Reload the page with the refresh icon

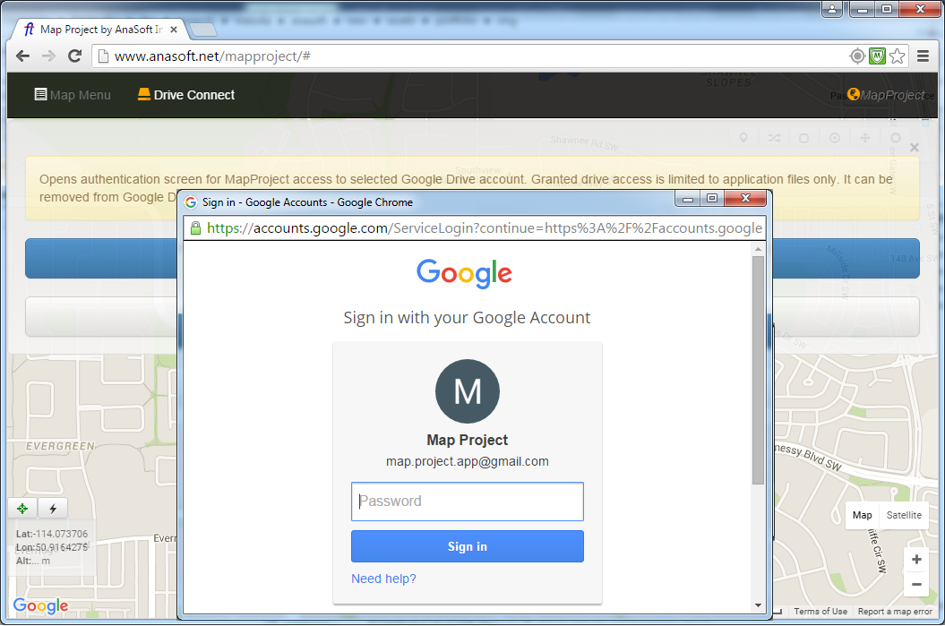[x=74, y=56]
